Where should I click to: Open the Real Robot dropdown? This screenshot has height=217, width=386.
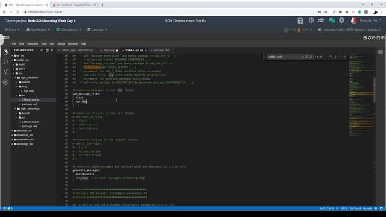click(38, 30)
